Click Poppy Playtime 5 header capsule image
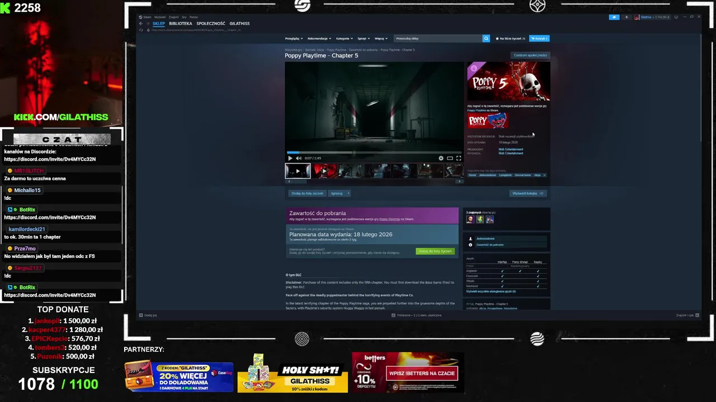The height and width of the screenshot is (402, 716). 508,81
